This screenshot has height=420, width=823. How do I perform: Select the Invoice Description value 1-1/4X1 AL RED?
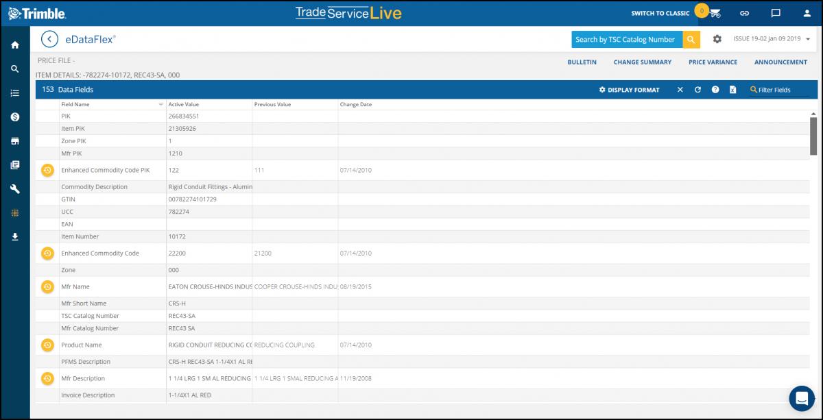(x=190, y=395)
